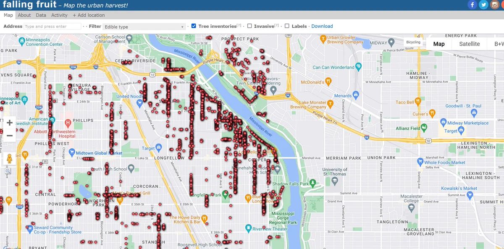
Task: Click McDonald's restaurant map pin
Action: click(x=328, y=81)
